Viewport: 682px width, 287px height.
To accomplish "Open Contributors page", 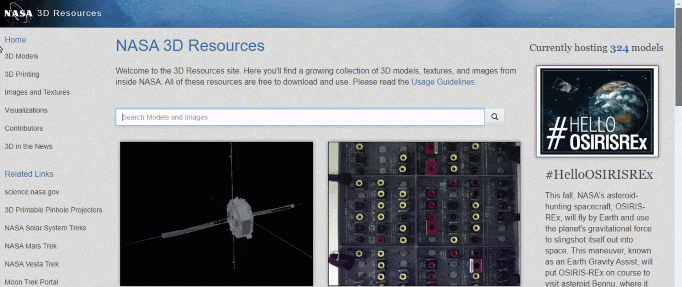I will (x=24, y=128).
